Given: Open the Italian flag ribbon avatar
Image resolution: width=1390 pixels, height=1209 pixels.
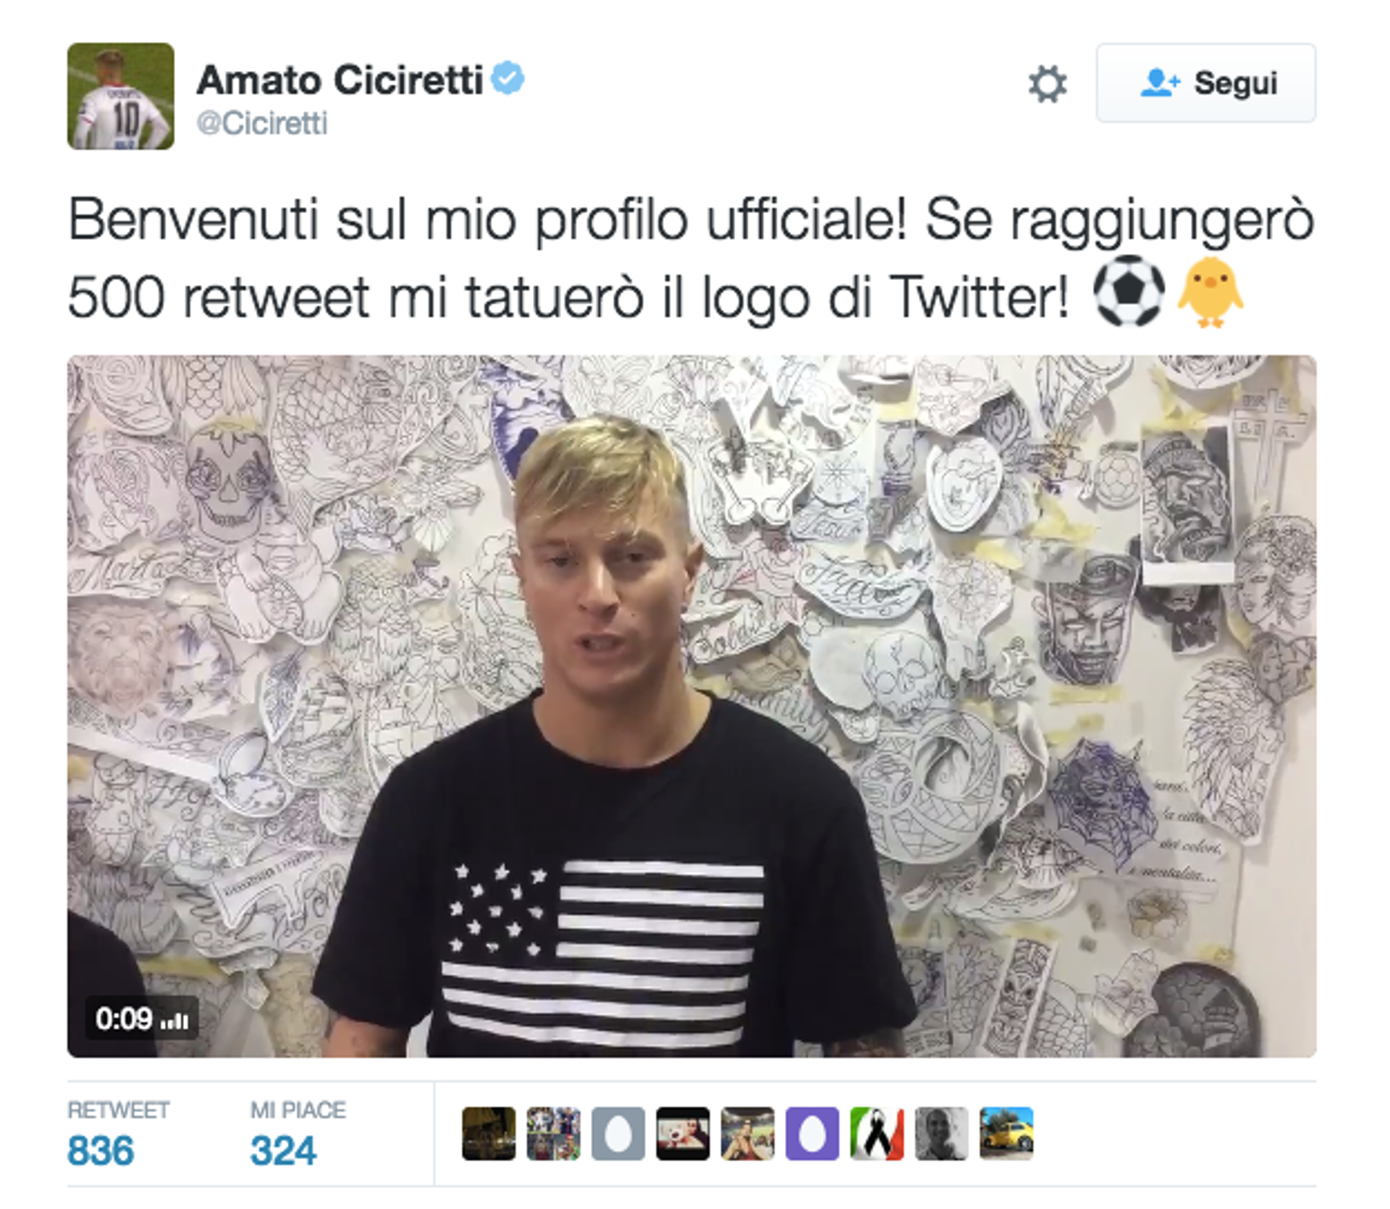Looking at the screenshot, I should tap(877, 1133).
